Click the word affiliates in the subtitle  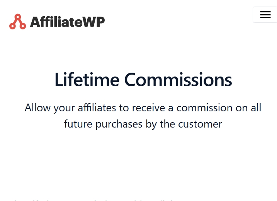click(x=97, y=108)
